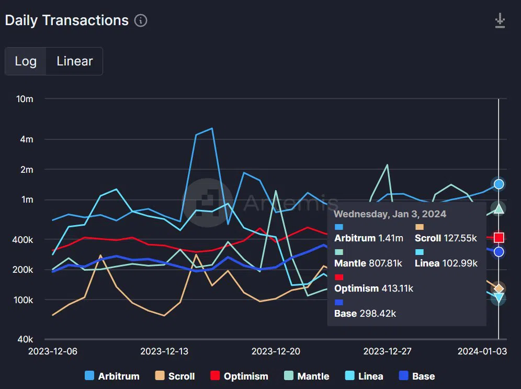Image resolution: width=521 pixels, height=389 pixels.
Task: Click the dark blue Base circle marker
Action: coord(499,252)
